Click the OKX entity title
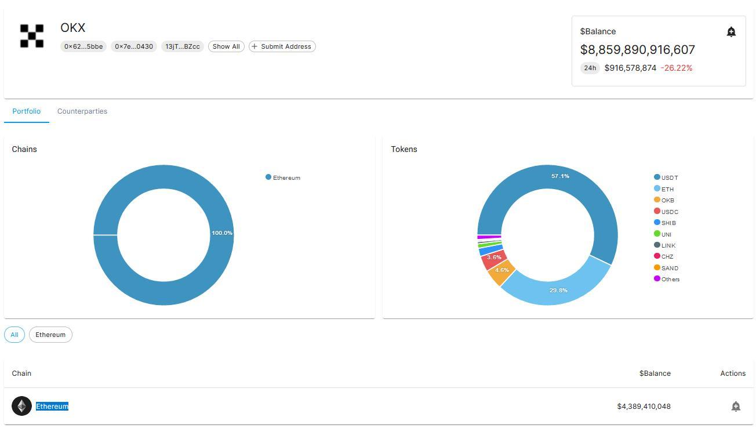 tap(73, 28)
